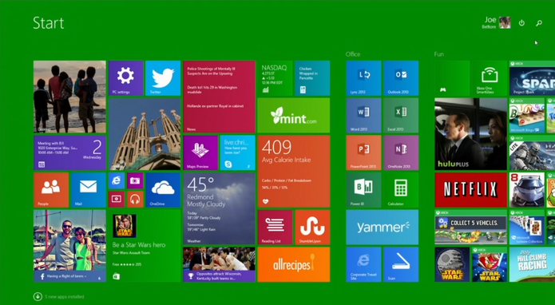Launch the Netflix tile

coord(471,190)
